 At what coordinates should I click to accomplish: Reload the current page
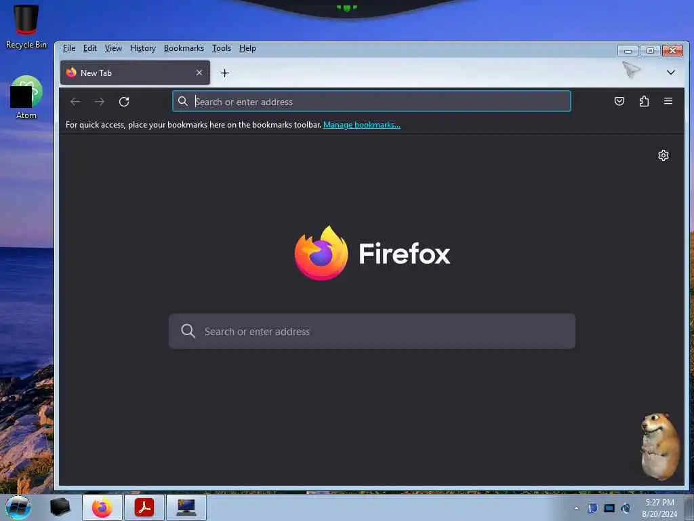tap(124, 102)
